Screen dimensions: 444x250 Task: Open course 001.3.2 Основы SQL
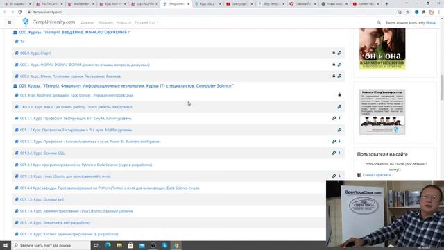pos(42,153)
